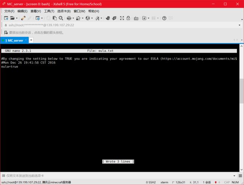Click the 'File: eula.txt' nano title

point(100,51)
